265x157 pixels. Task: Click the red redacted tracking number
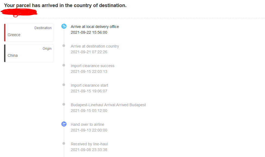[x=19, y=12]
